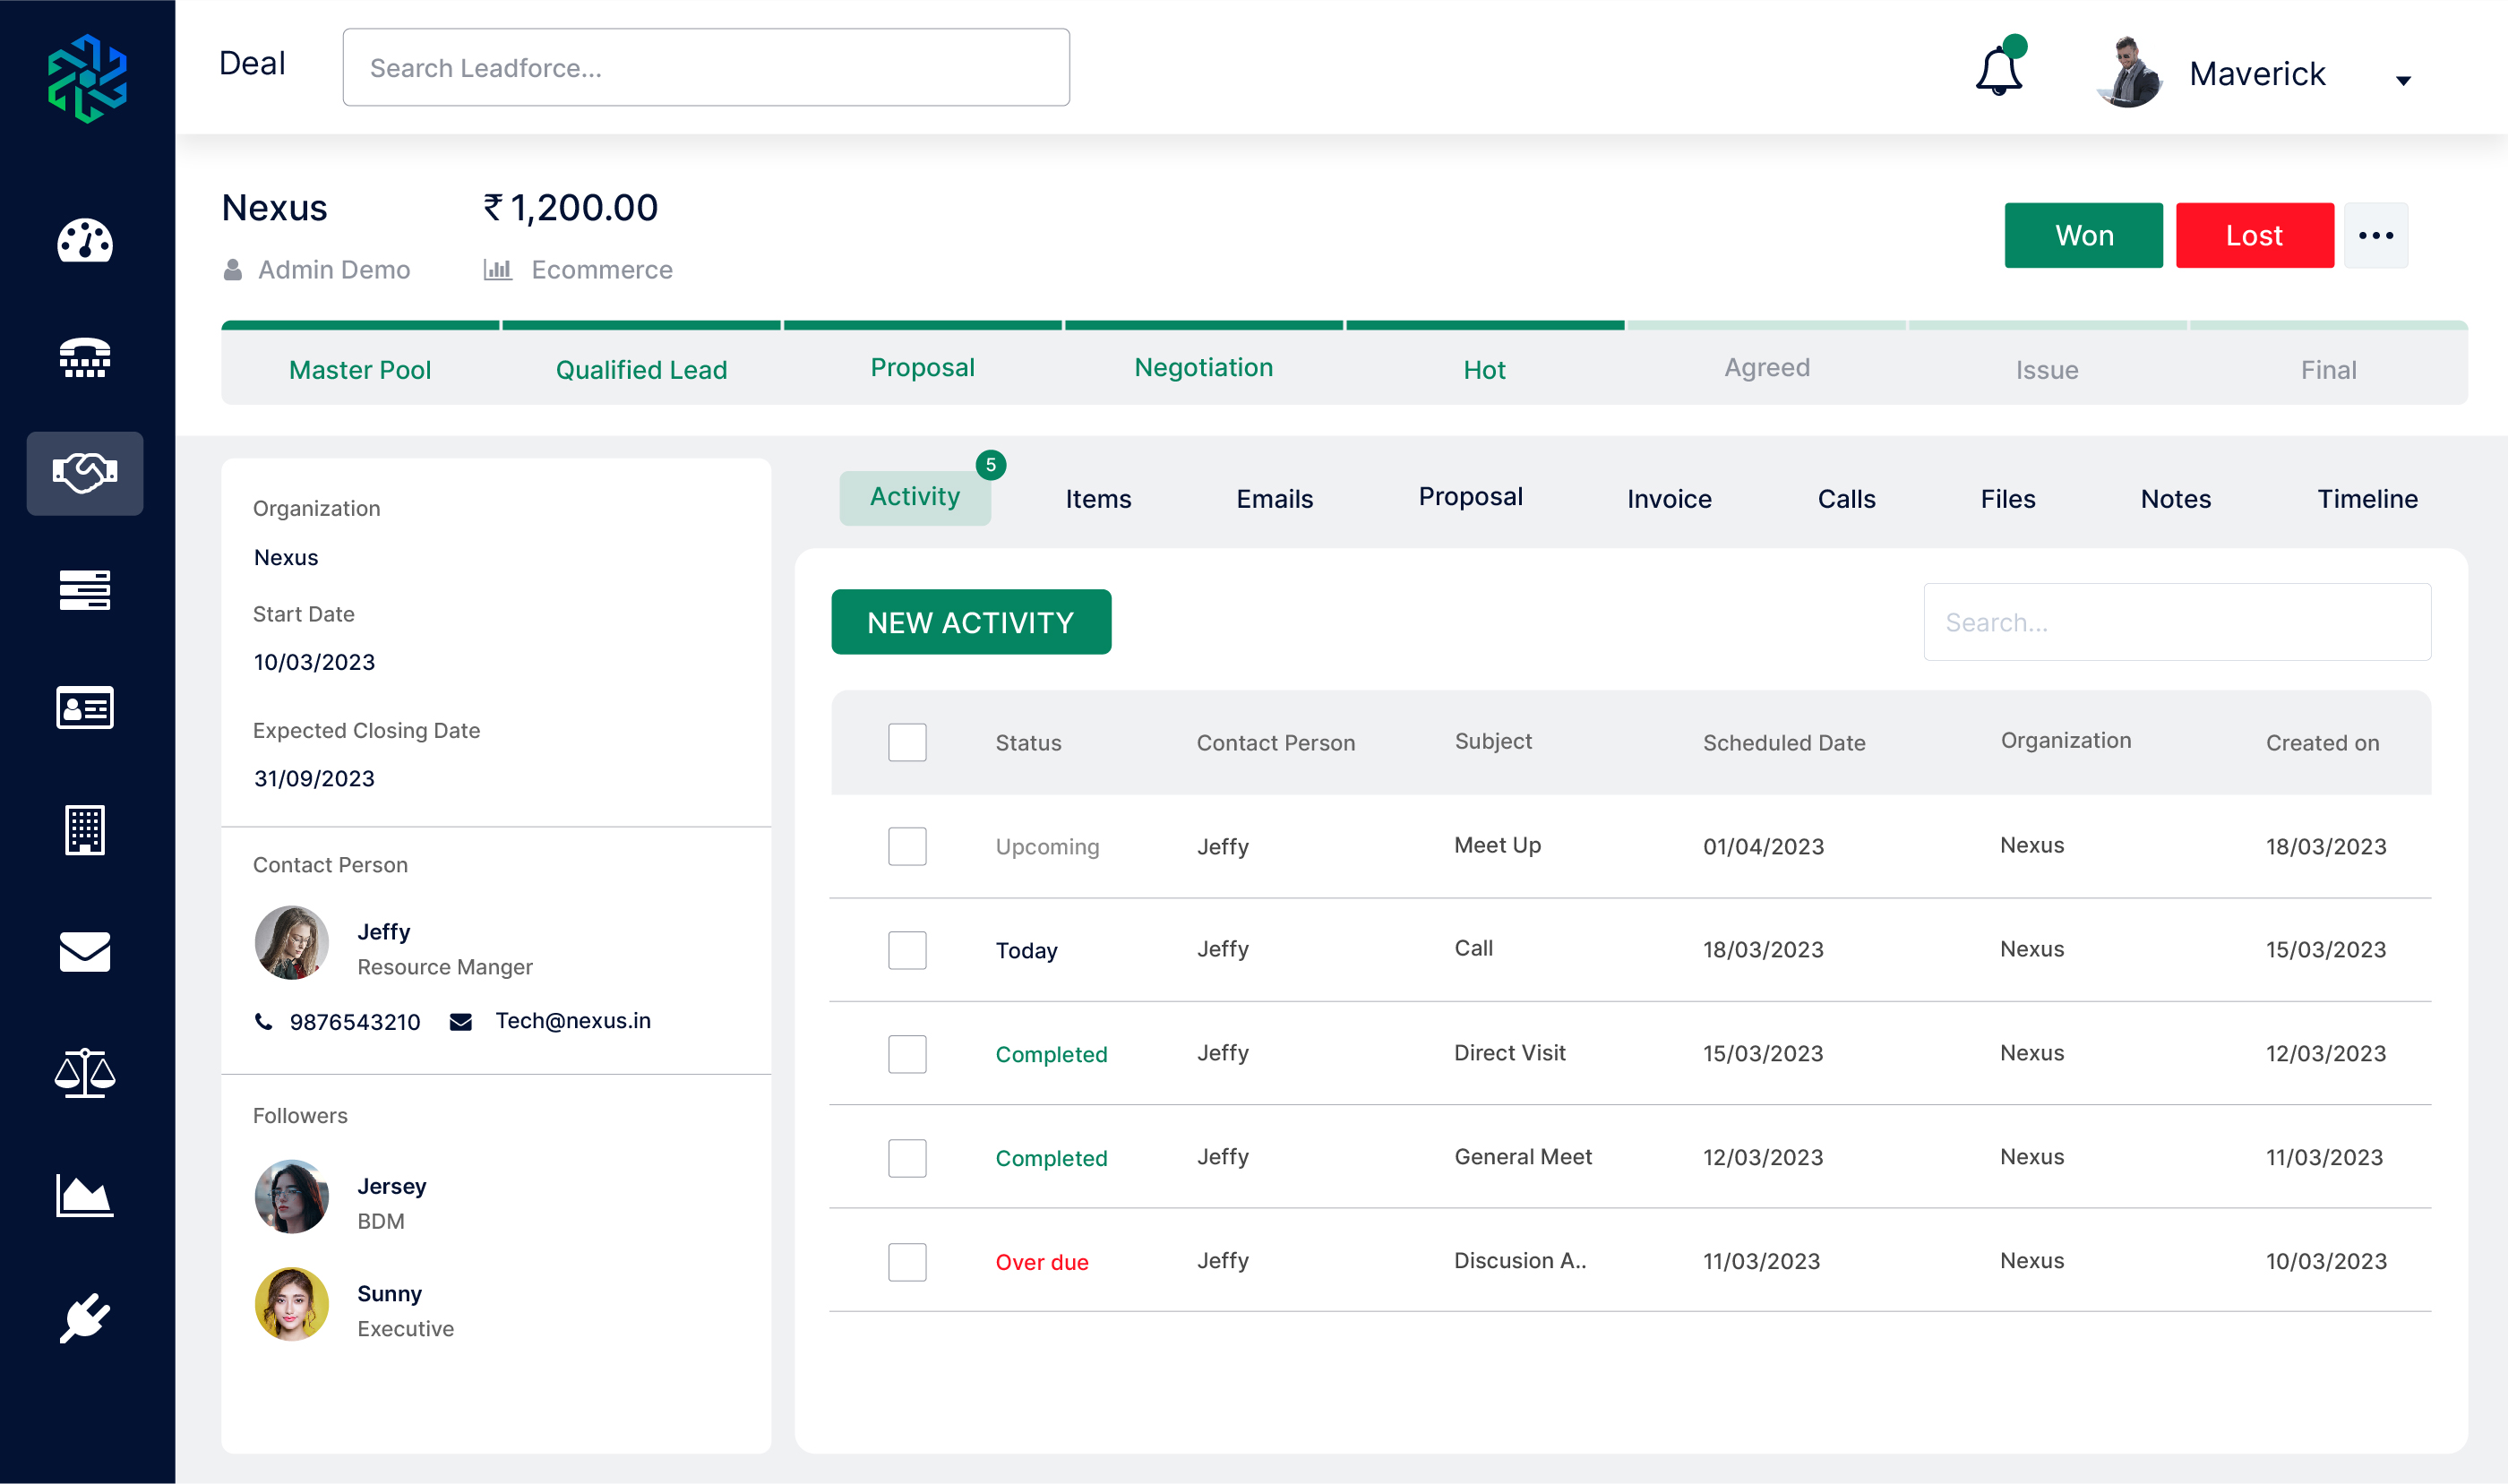Image resolution: width=2508 pixels, height=1484 pixels.
Task: Click the Won button
Action: pyautogui.click(x=2083, y=235)
